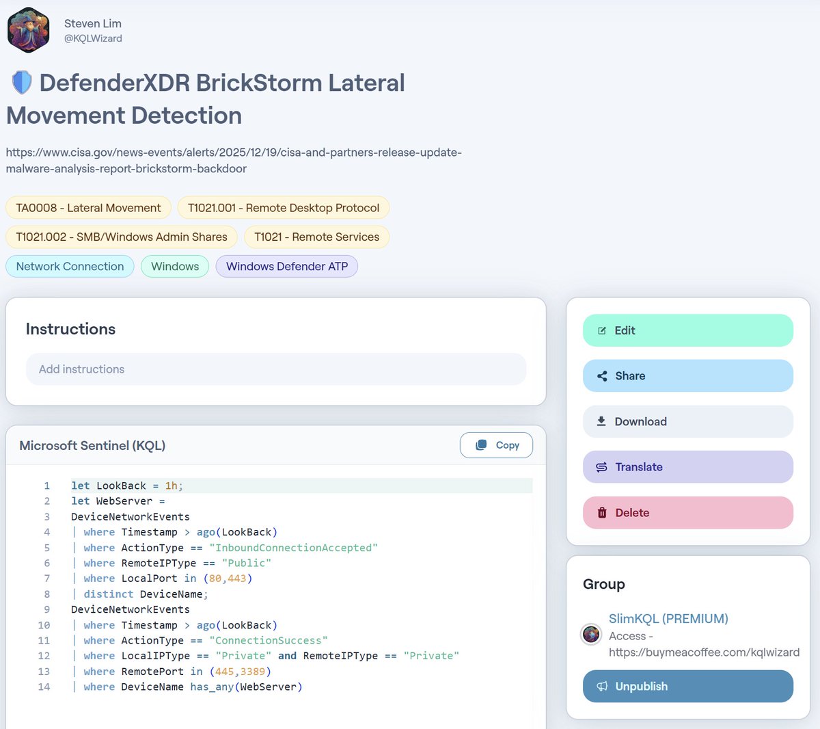Click the copy icon in Copy button
Viewport: 820px width, 729px height.
point(481,445)
